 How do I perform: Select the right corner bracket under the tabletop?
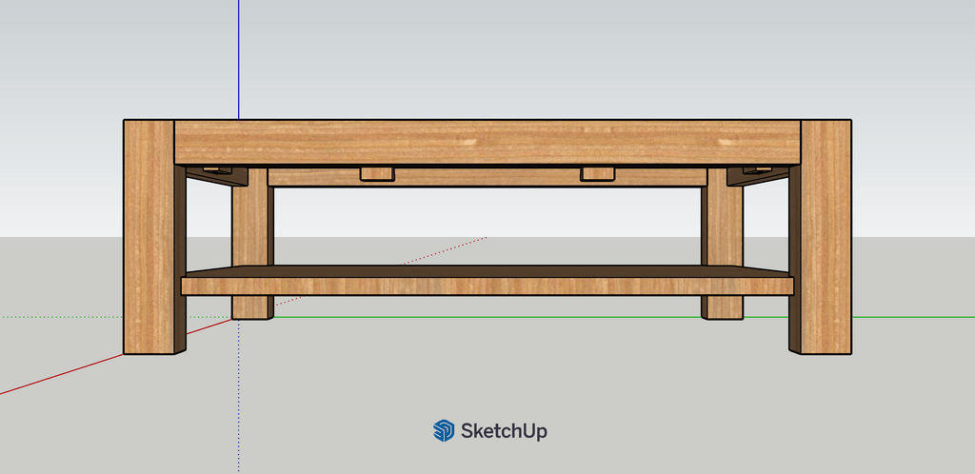(758, 174)
